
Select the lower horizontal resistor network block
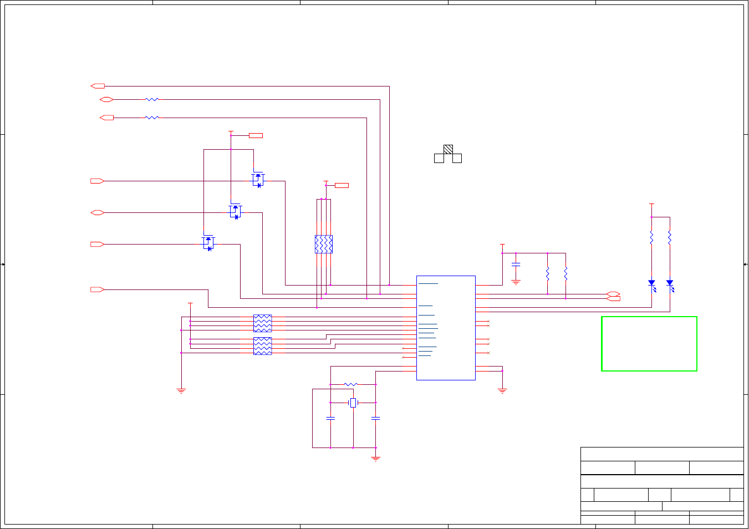tap(263, 346)
